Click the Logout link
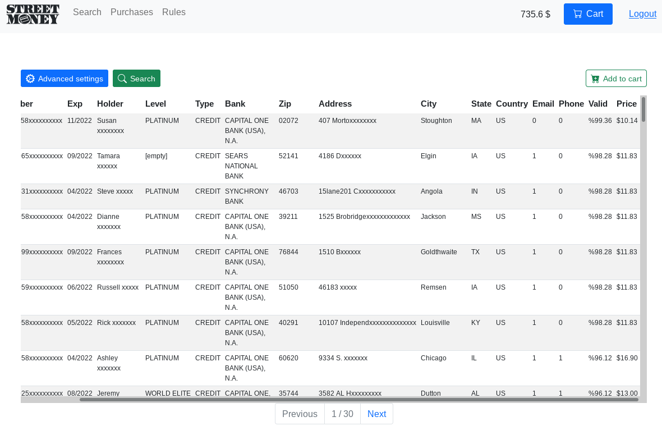This screenshot has width=662, height=435. click(642, 13)
